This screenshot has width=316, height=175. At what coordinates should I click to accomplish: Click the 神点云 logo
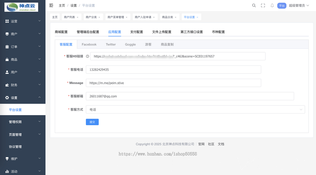[x=21, y=7]
